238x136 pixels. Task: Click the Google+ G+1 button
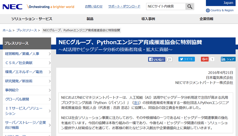tap(205, 59)
